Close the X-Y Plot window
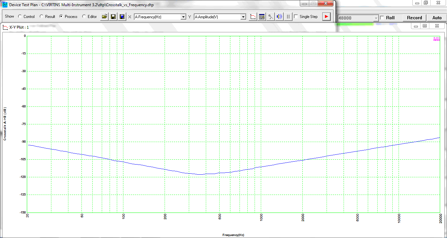The width and height of the screenshot is (447, 238). click(437, 26)
